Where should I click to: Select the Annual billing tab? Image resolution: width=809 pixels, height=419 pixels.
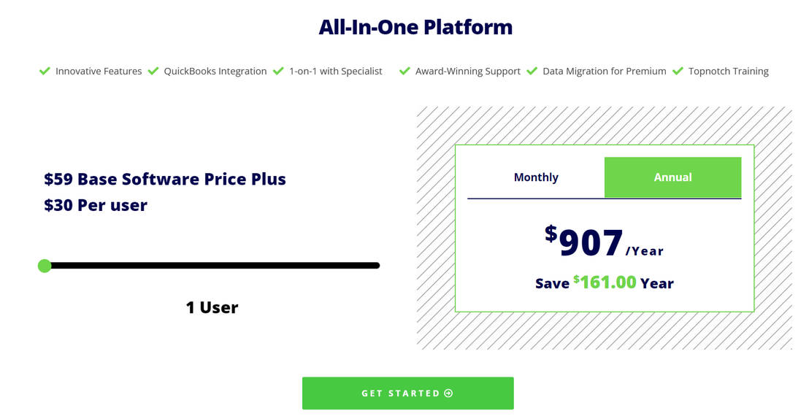click(672, 177)
